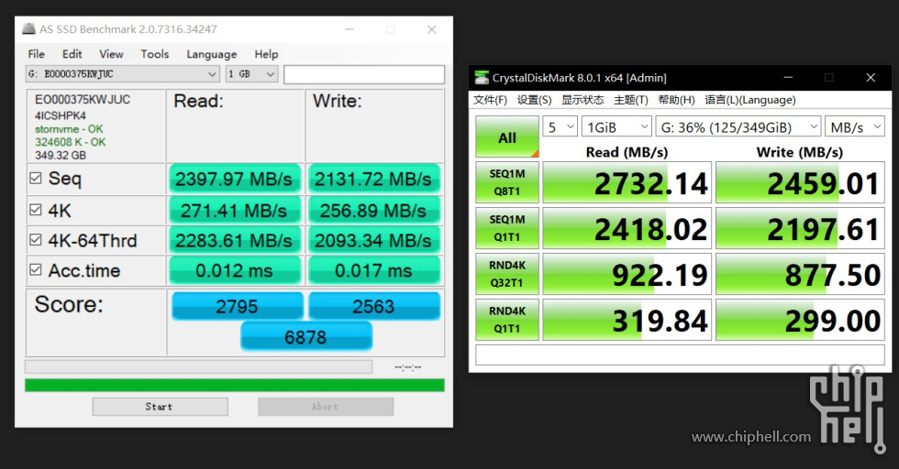The image size is (899, 469).
Task: Open the Language menu in AS SSD Benchmark
Action: pyautogui.click(x=212, y=54)
